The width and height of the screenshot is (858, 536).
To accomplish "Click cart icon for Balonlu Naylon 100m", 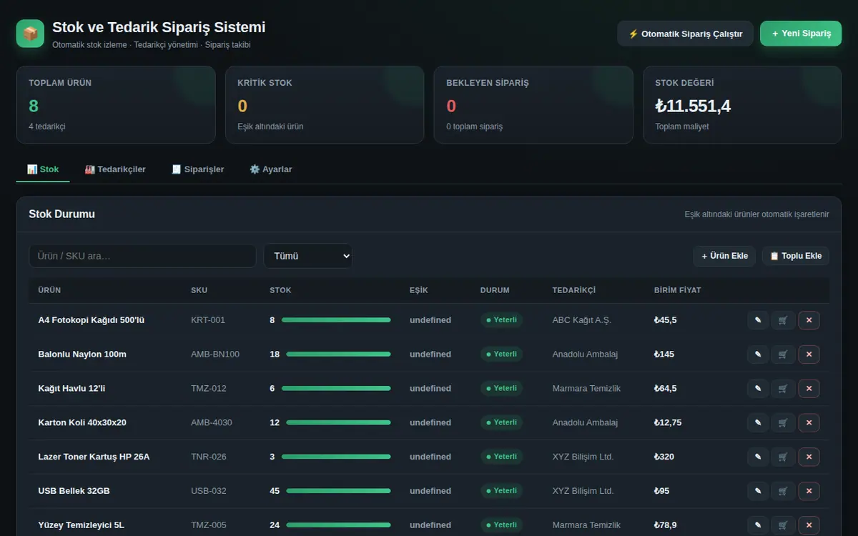I will [783, 354].
